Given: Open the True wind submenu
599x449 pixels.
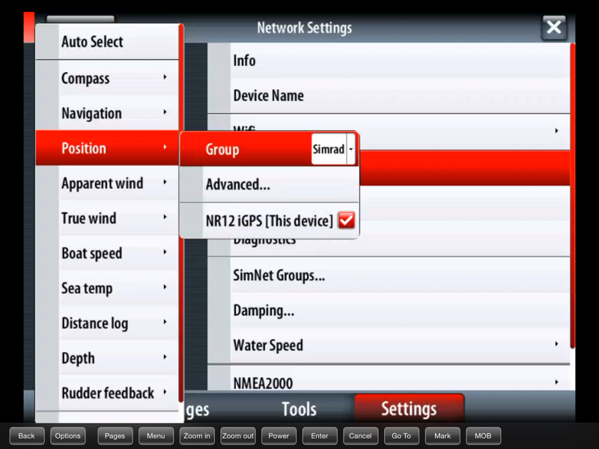Looking at the screenshot, I should click(107, 219).
